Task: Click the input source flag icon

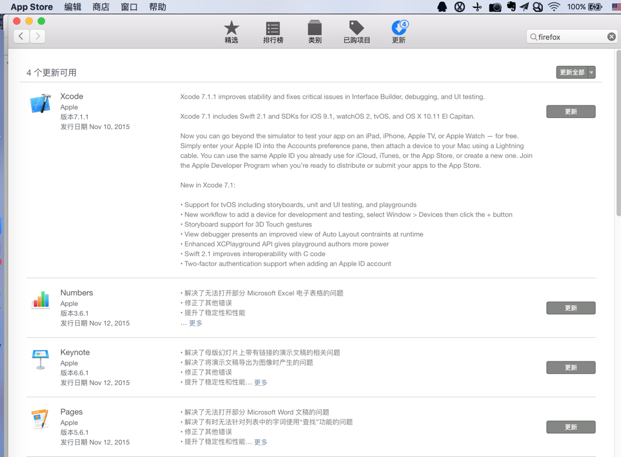Action: click(x=616, y=7)
